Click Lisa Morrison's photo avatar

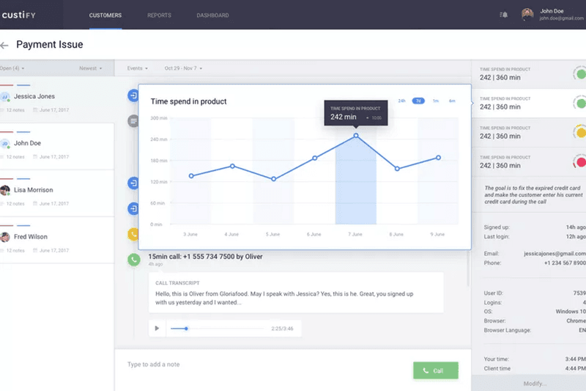(5, 191)
